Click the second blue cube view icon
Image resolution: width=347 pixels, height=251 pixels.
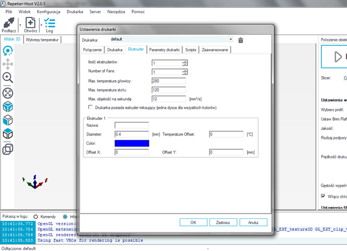point(8,120)
